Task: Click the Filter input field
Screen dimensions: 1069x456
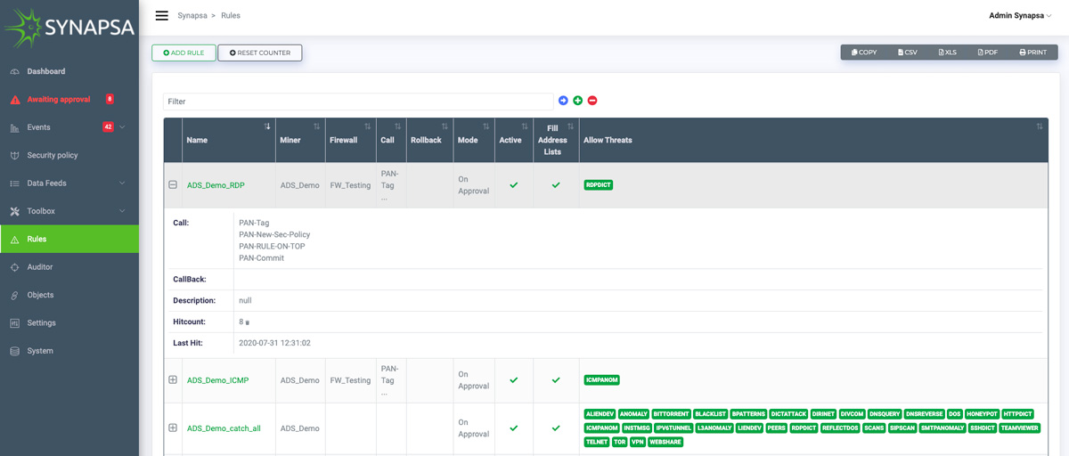Action: (x=358, y=102)
